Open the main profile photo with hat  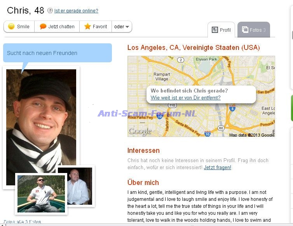pyautogui.click(x=41, y=120)
